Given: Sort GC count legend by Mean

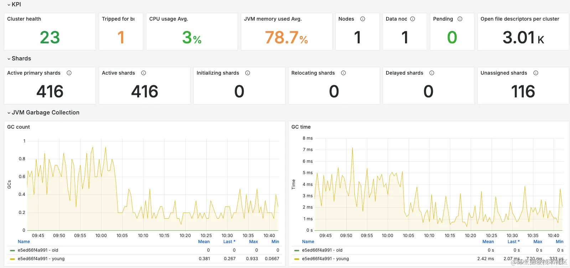Looking at the screenshot, I should point(204,242).
